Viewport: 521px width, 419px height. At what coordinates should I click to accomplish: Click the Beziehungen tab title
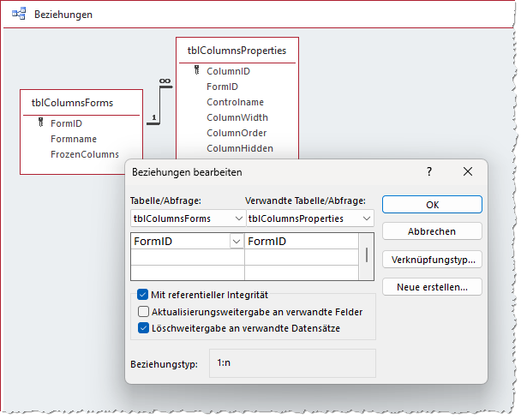[63, 15]
